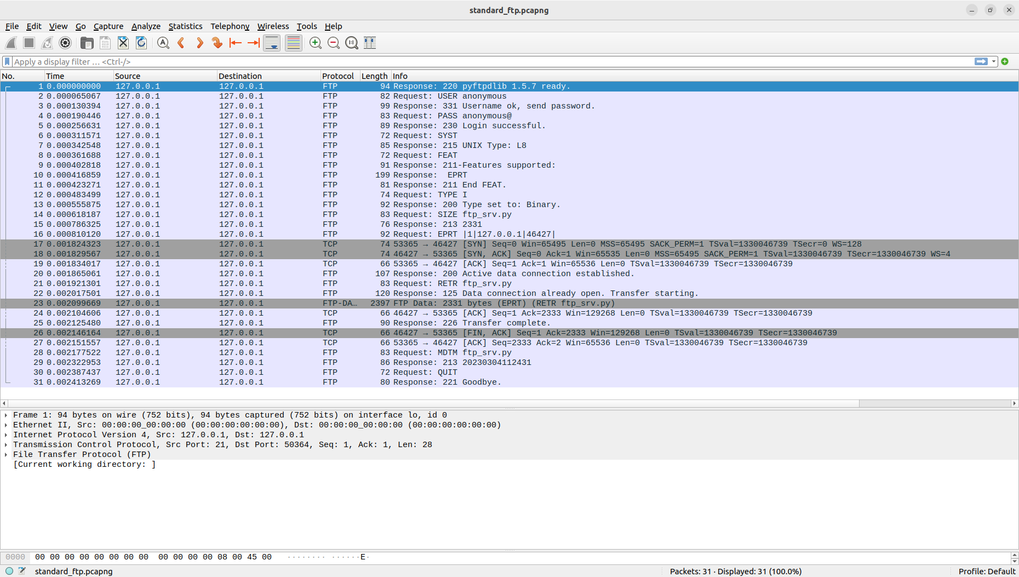1019x577 pixels.
Task: Click Profile: Default in status bar
Action: click(987, 571)
